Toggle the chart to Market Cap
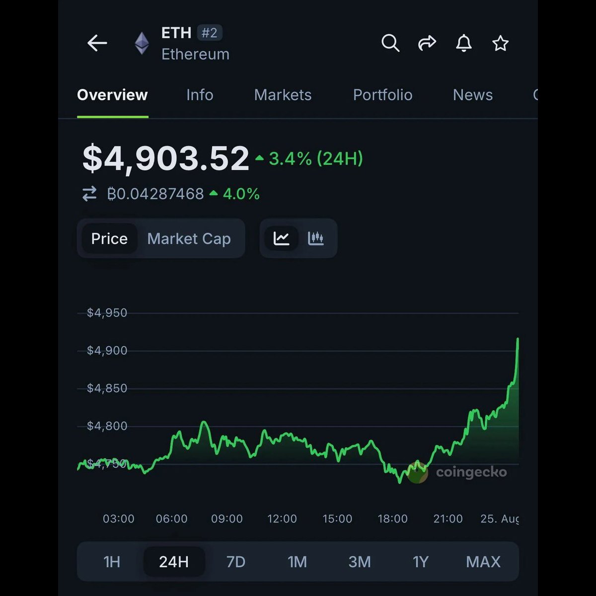Viewport: 596px width, 596px height. point(189,238)
